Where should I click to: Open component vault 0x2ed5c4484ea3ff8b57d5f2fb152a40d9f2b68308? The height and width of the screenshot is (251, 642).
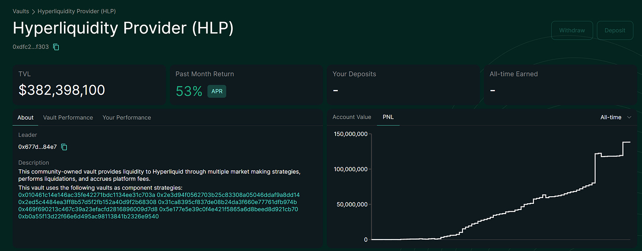tap(87, 202)
